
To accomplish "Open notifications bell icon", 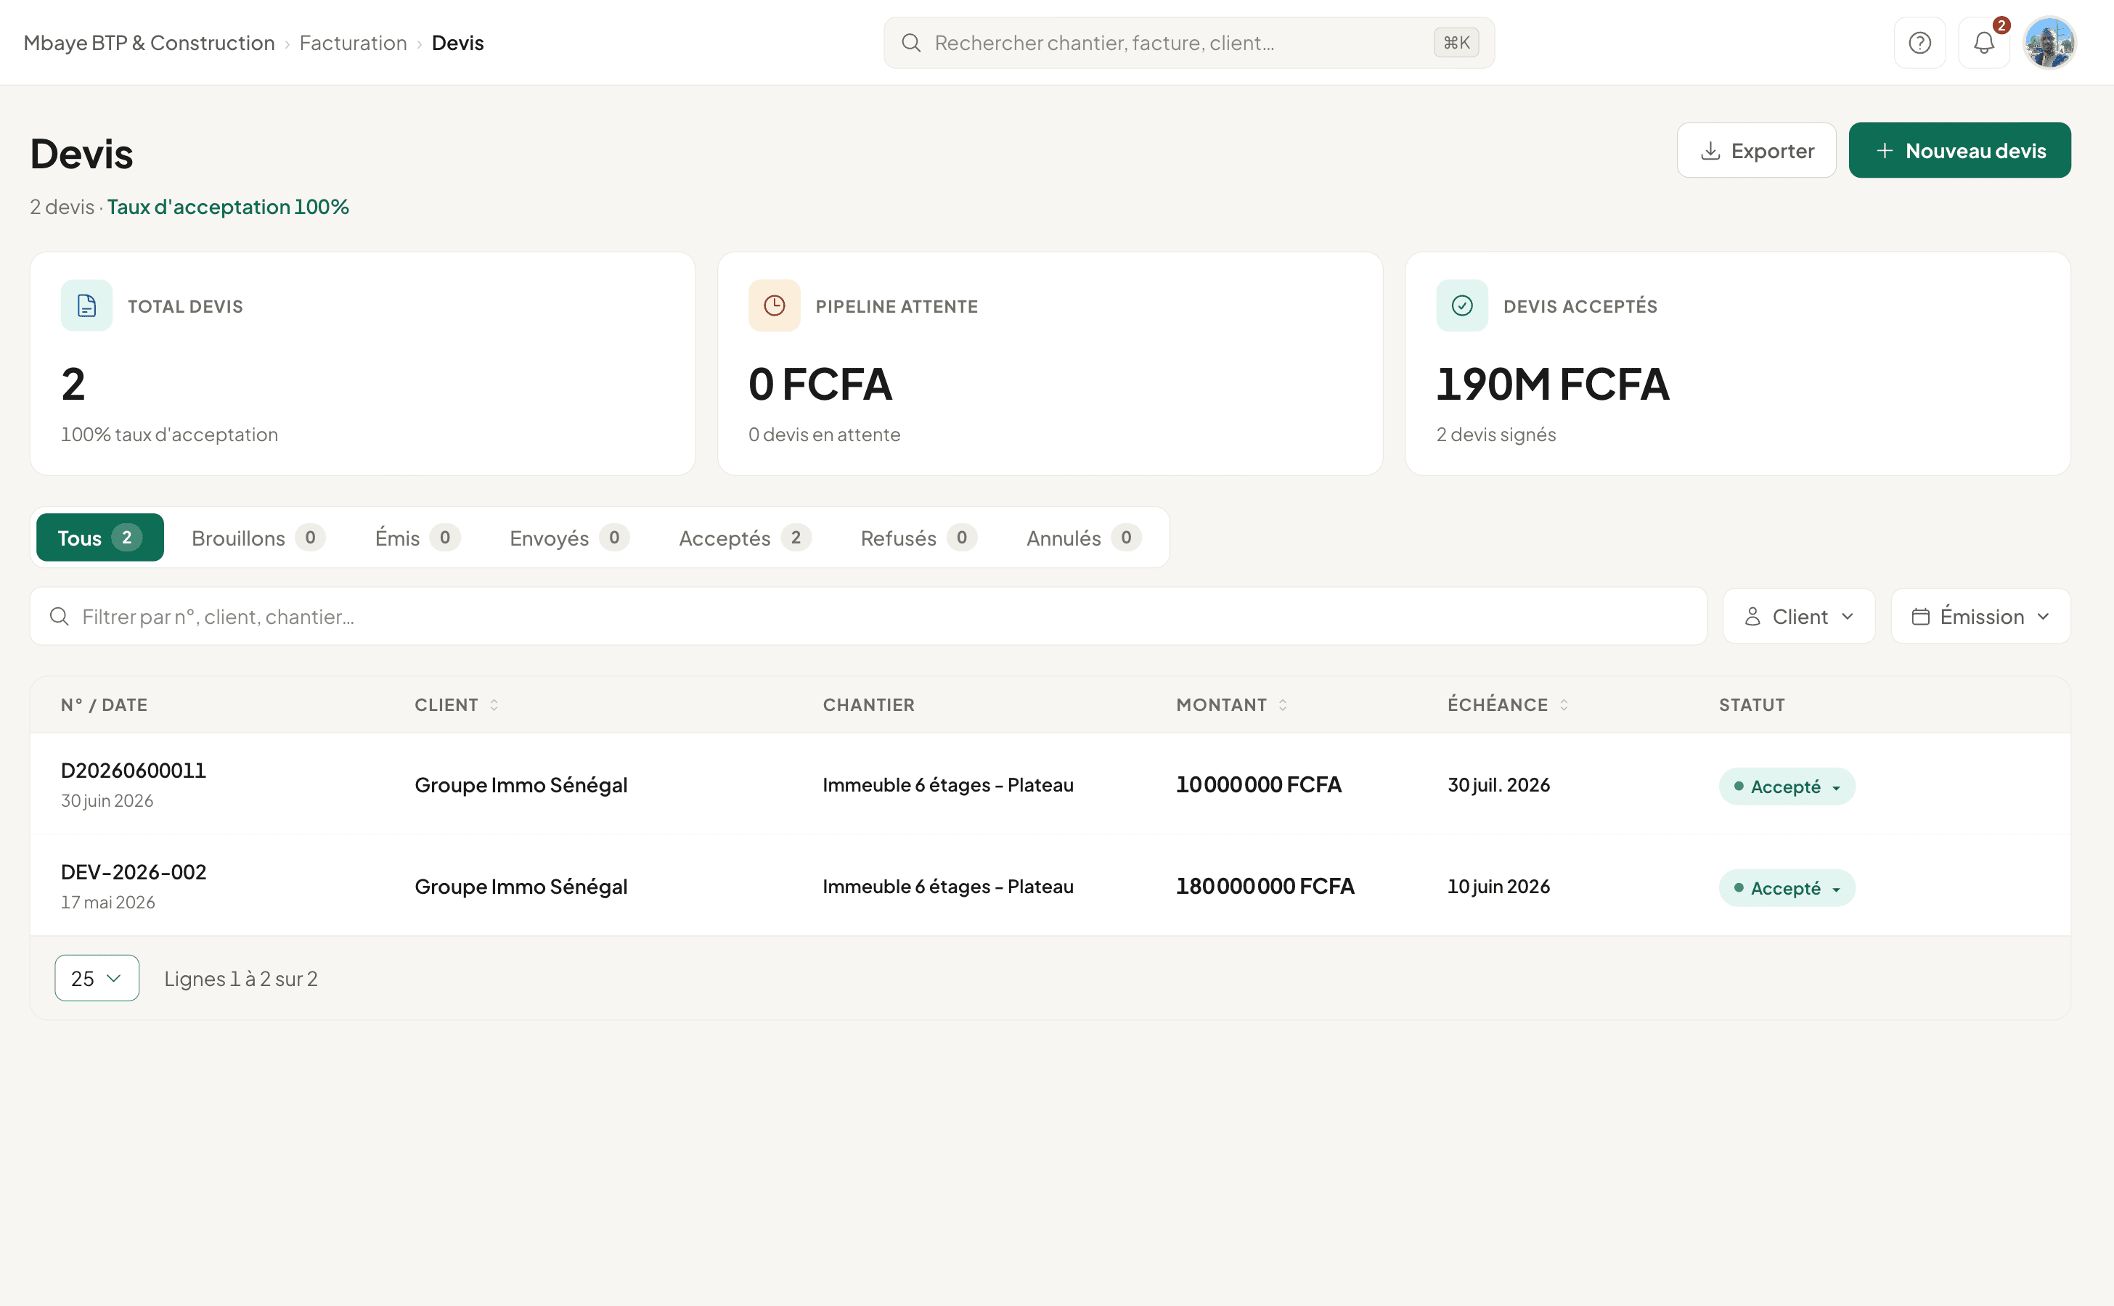I will (1983, 42).
